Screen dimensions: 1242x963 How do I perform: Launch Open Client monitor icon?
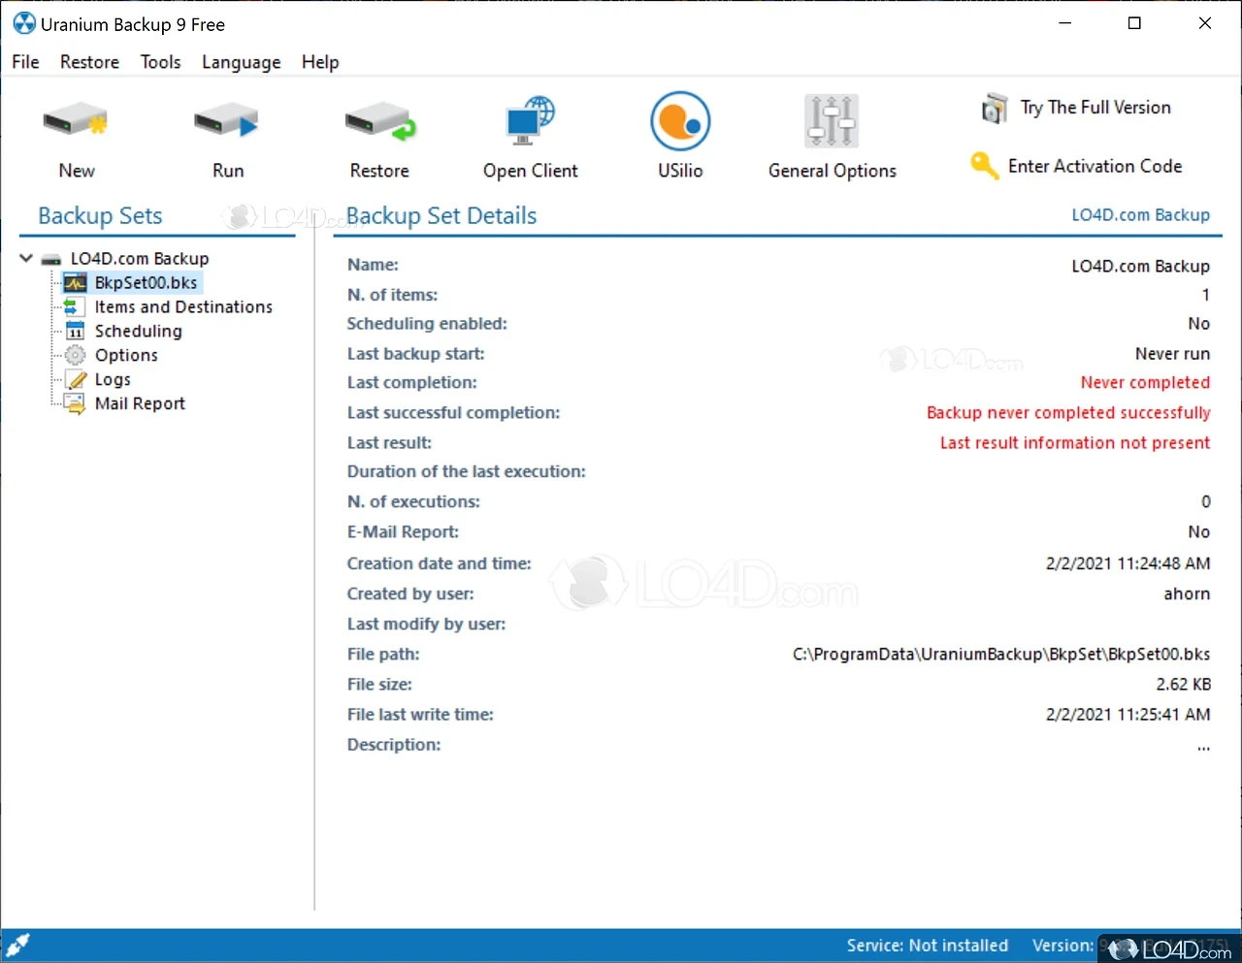pyautogui.click(x=530, y=121)
